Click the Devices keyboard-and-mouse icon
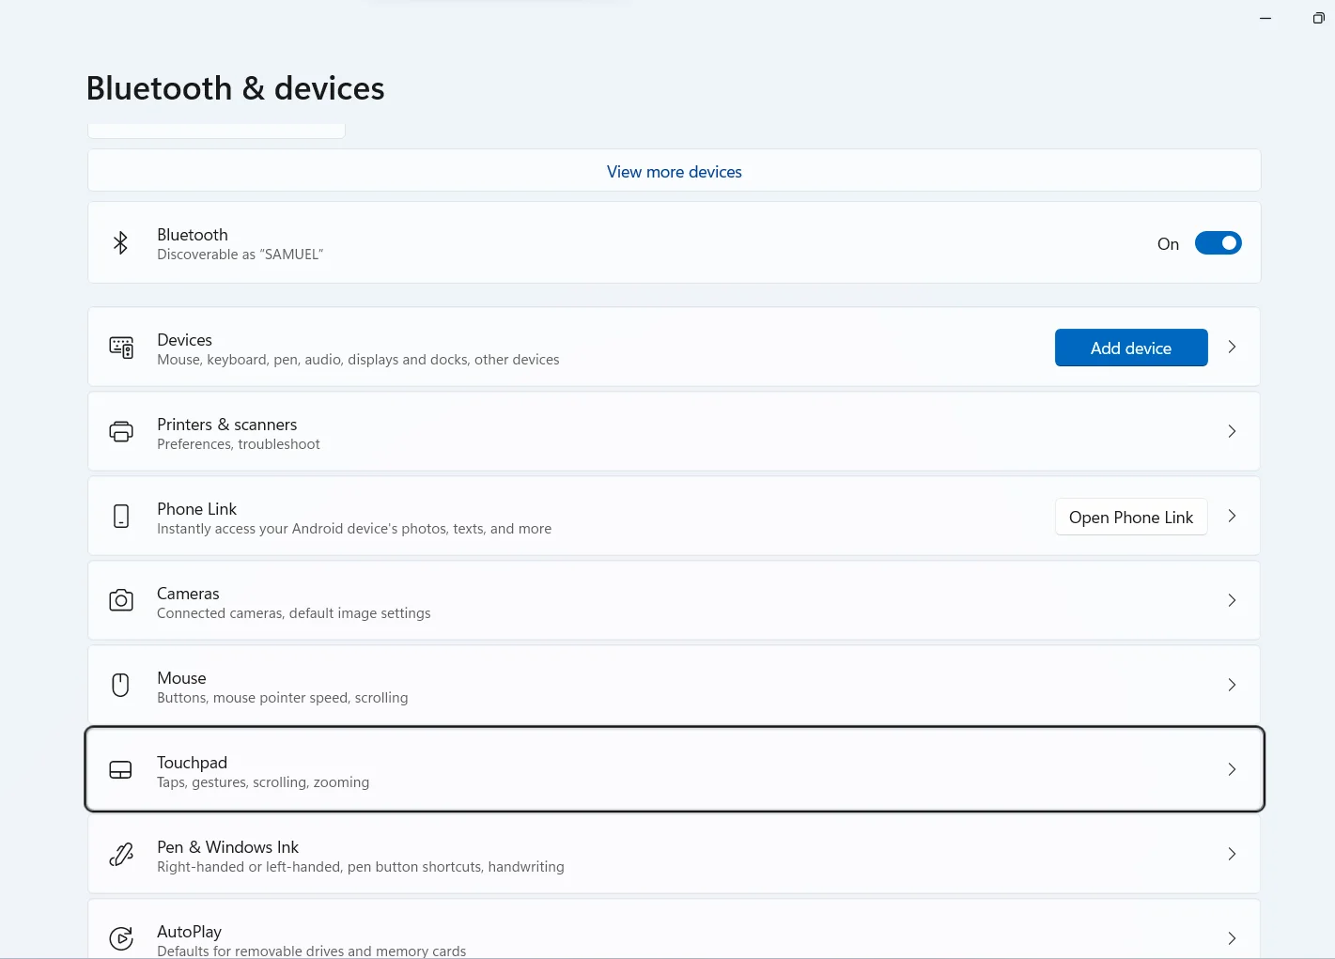The width and height of the screenshot is (1335, 959). 121,348
